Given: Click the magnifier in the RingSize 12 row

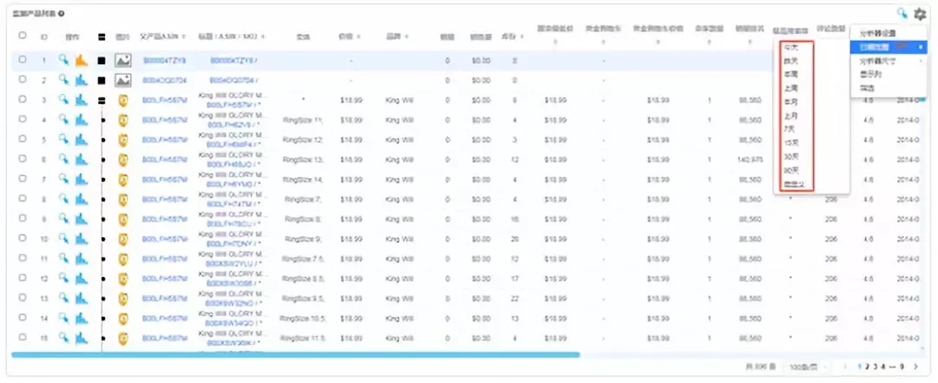Looking at the screenshot, I should (x=63, y=139).
